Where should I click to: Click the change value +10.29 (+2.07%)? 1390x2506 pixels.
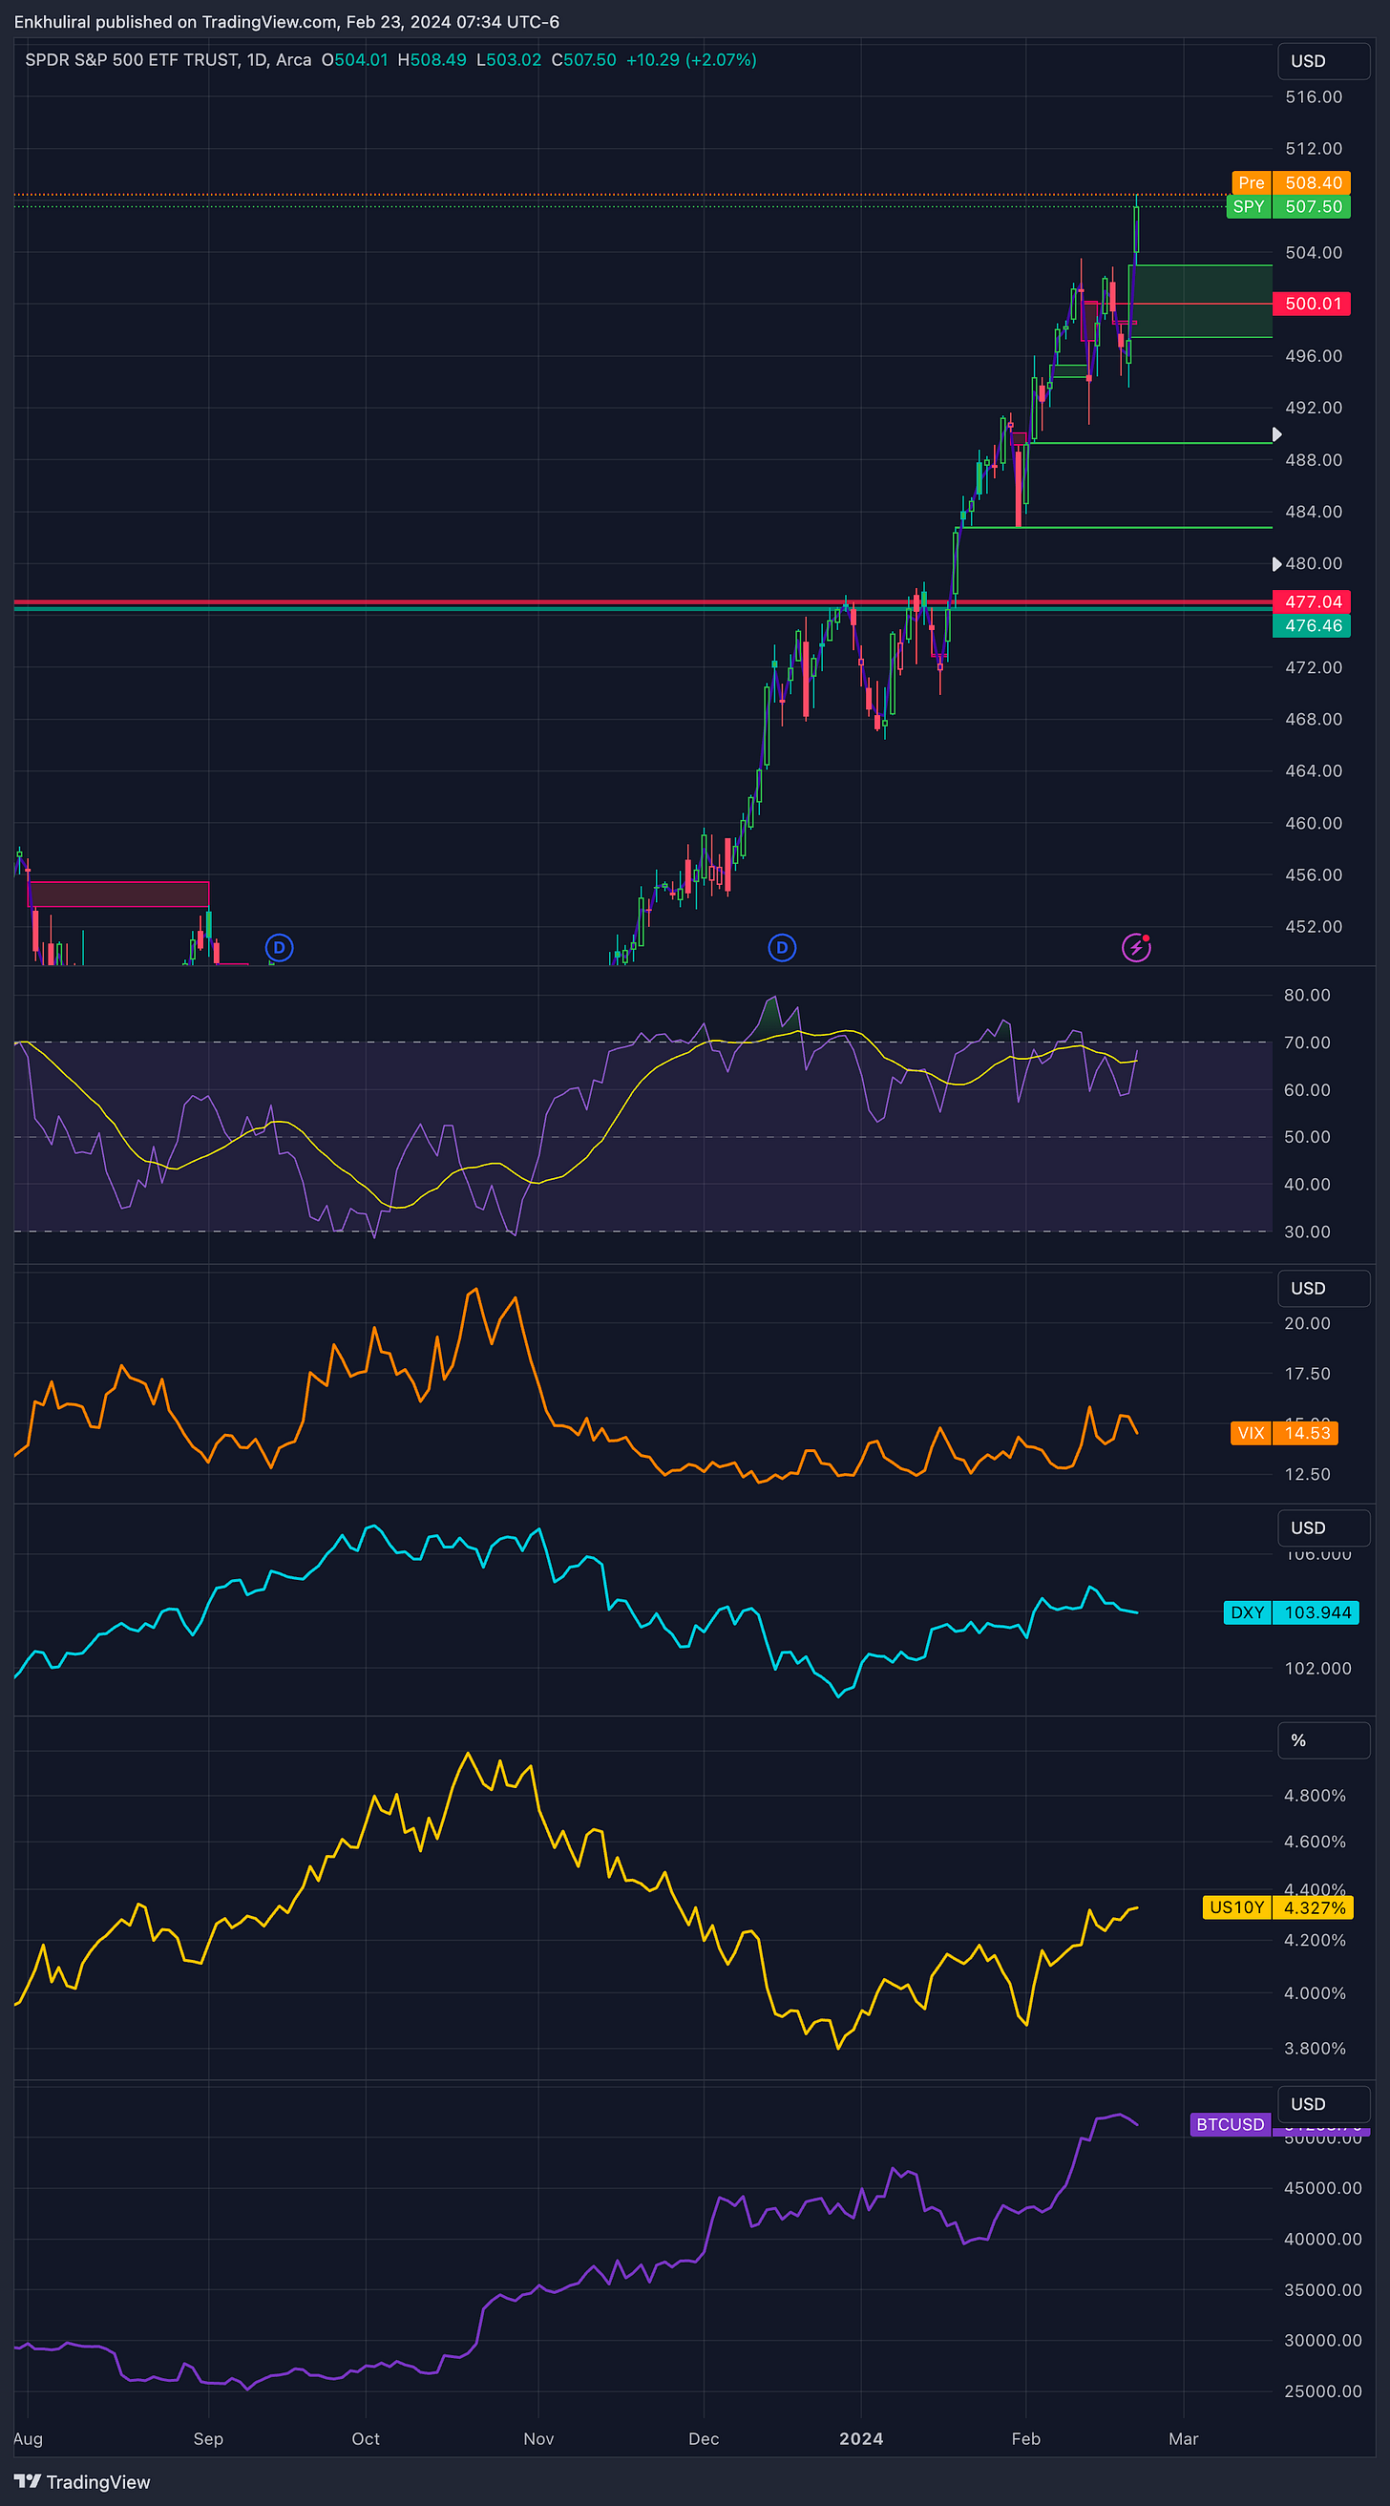pos(691,60)
